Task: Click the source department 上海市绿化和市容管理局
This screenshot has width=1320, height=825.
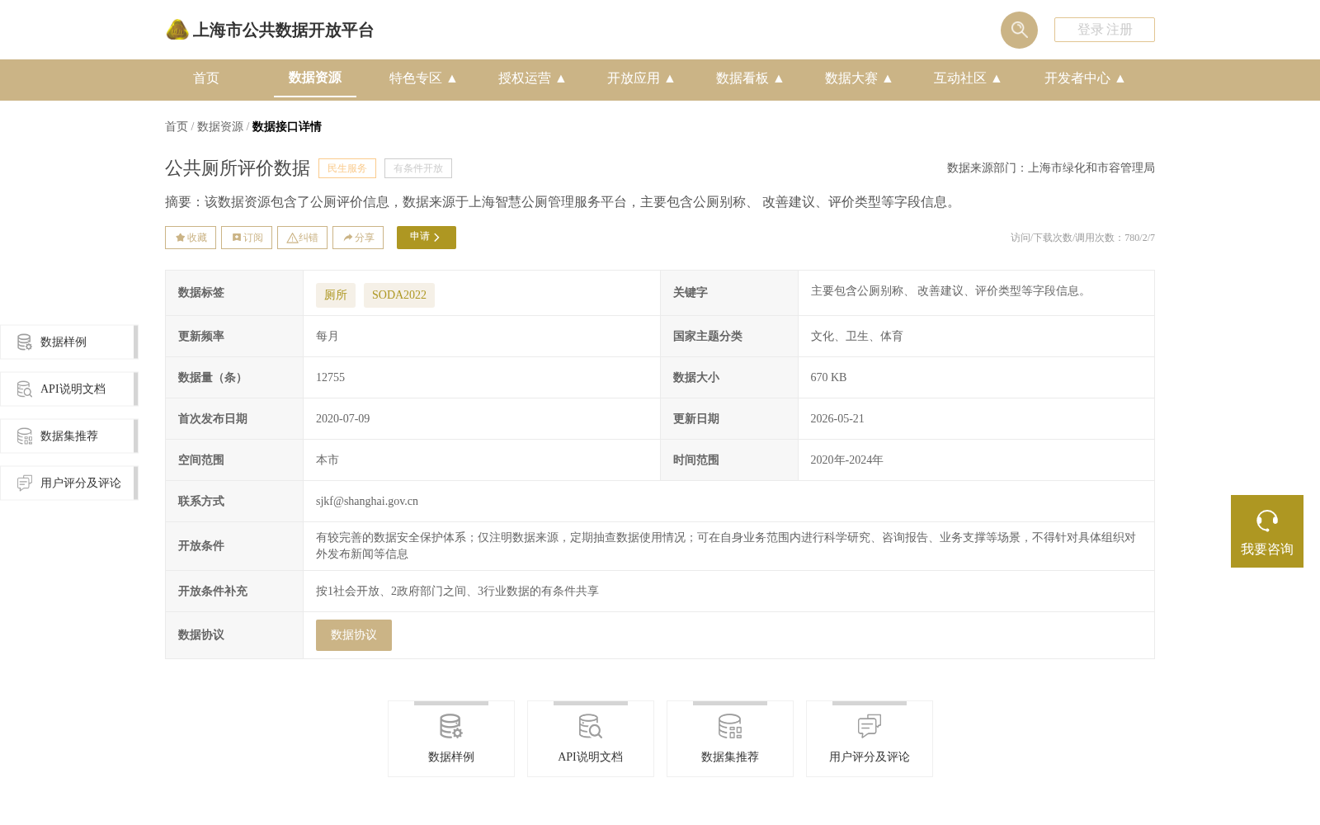Action: [x=1091, y=168]
